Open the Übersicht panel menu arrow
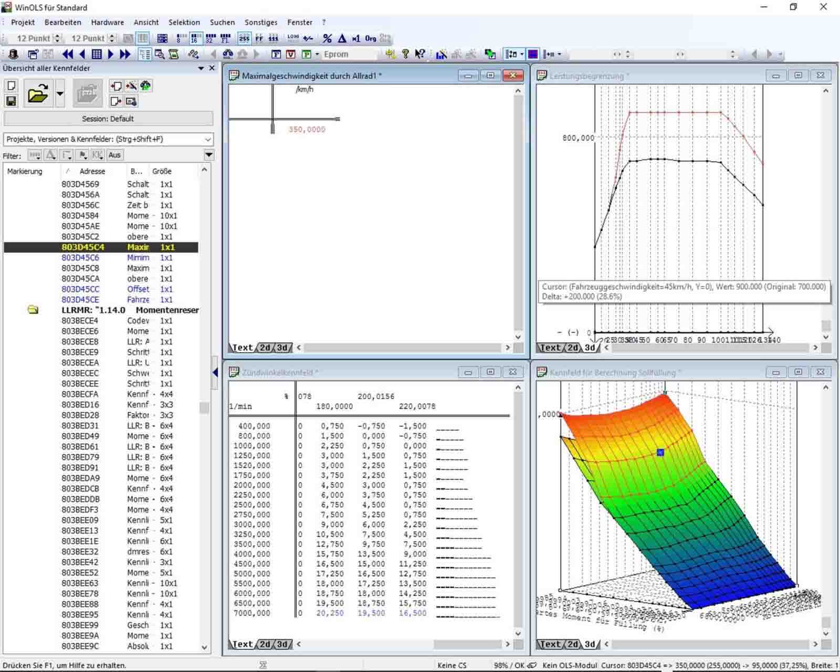The height and width of the screenshot is (672, 840). (201, 68)
